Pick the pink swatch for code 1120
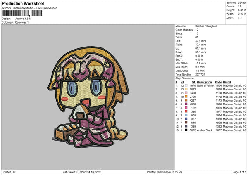The width and height of the screenshot is (248, 175). [x=186, y=93]
